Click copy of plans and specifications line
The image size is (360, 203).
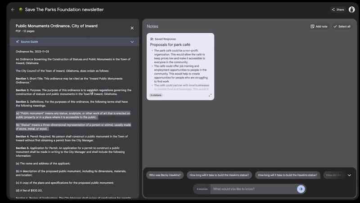[x=65, y=183]
